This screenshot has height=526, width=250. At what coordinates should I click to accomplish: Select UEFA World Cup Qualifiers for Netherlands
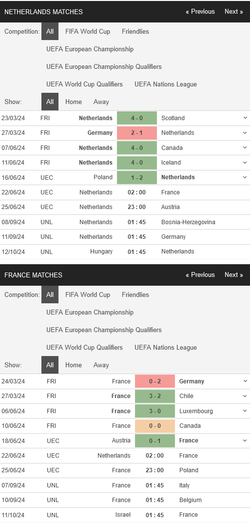pos(85,84)
